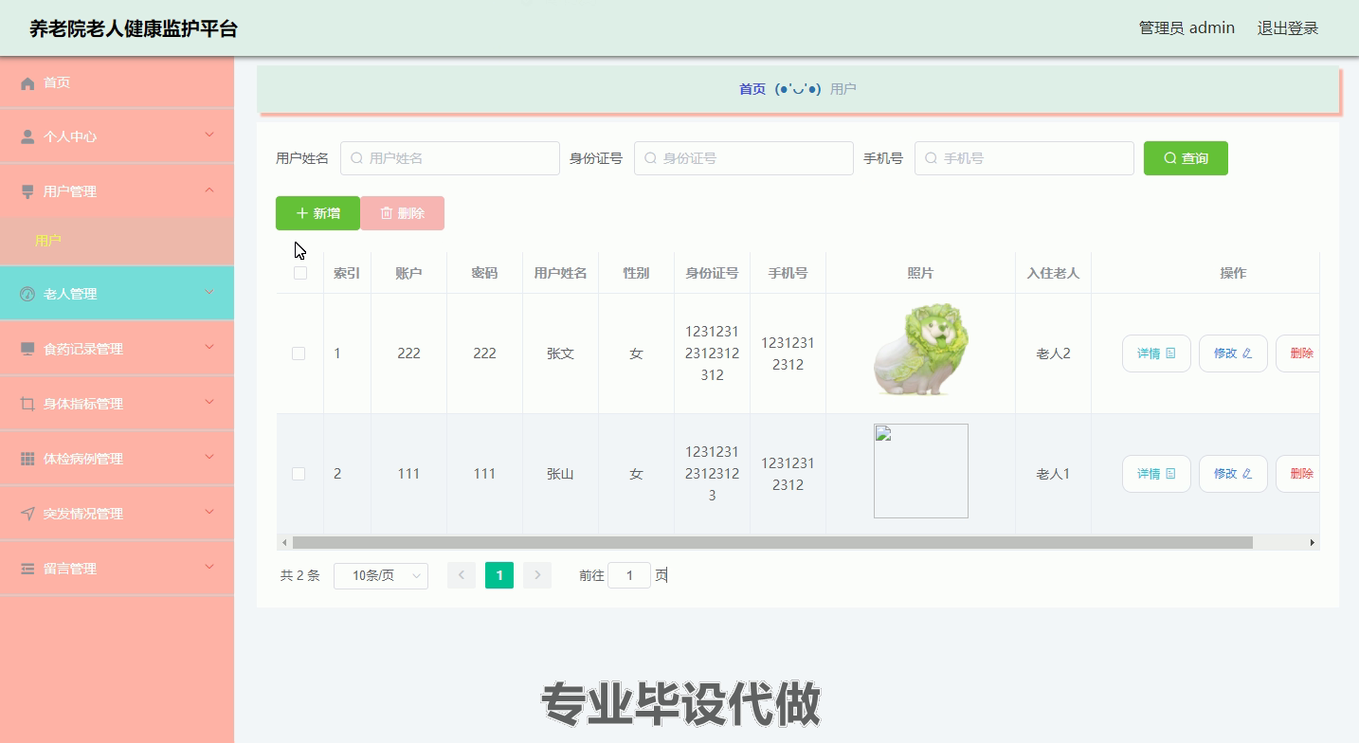Open 老人管理 in the sidebar
The width and height of the screenshot is (1359, 743).
click(117, 294)
